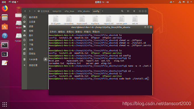This screenshot has height=109, width=194.
Task: Open the terminal app menu in top bar
Action: pyautogui.click(x=13, y=2)
